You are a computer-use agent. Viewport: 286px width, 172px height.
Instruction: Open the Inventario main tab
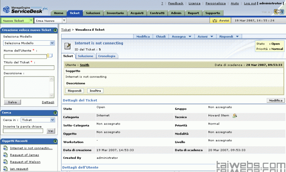[115, 13]
